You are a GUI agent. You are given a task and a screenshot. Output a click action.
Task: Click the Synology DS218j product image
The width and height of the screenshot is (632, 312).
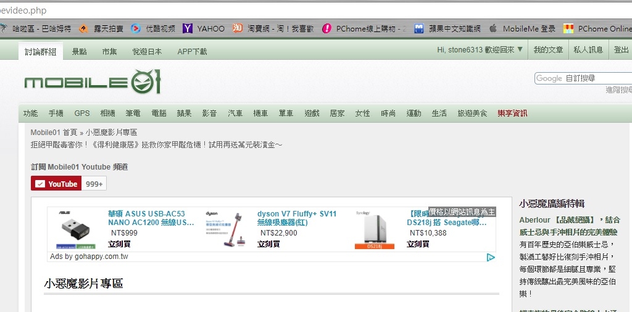click(375, 229)
